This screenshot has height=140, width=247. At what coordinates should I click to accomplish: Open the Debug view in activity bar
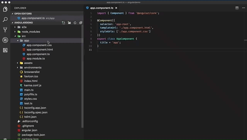point(5,40)
